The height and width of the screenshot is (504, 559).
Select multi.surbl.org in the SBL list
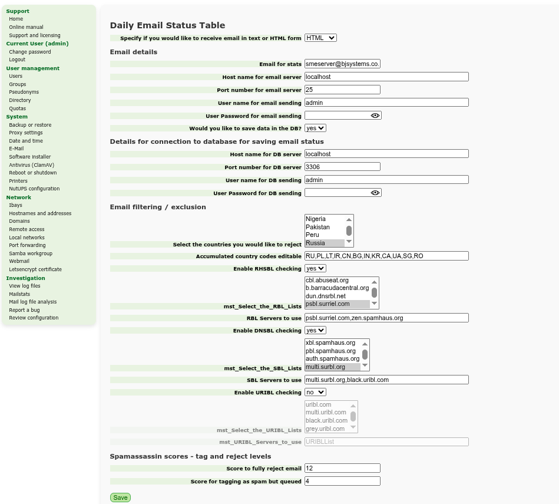[333, 367]
